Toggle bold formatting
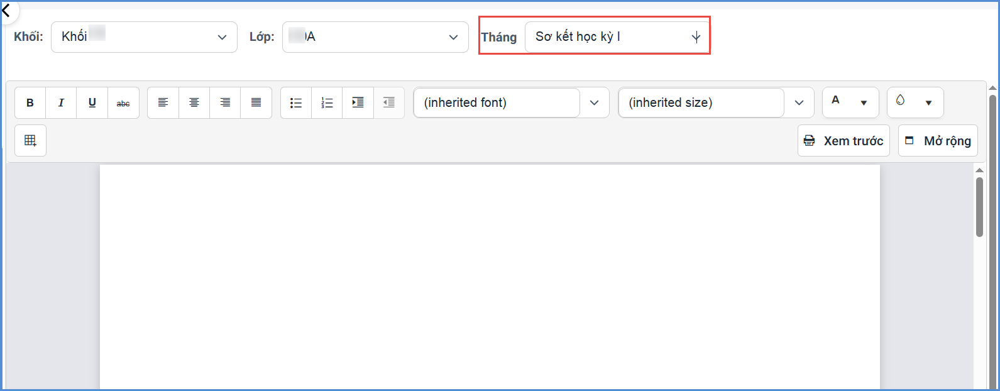1000x391 pixels. pyautogui.click(x=30, y=103)
